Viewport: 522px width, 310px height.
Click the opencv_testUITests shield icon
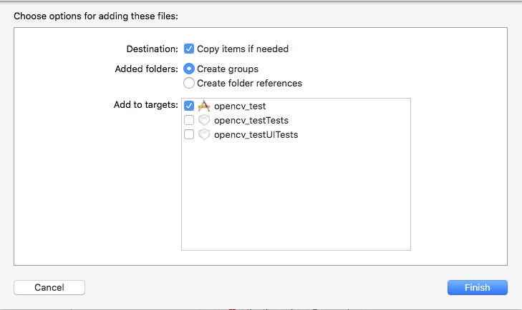[x=203, y=134]
